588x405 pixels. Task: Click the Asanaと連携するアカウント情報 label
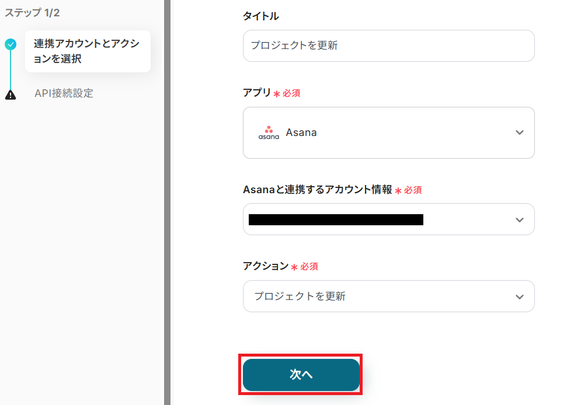[x=317, y=190]
